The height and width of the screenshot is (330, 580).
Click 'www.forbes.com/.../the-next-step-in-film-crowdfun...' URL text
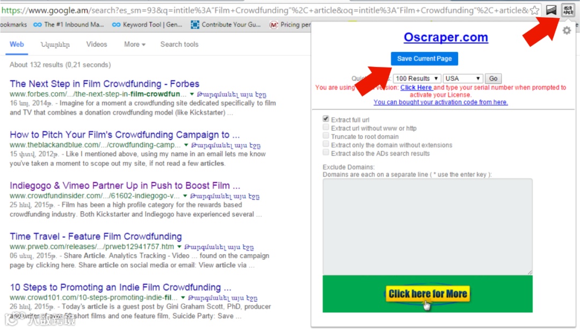tap(98, 94)
